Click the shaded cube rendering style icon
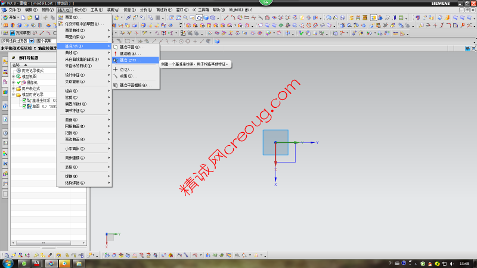 [206, 18]
